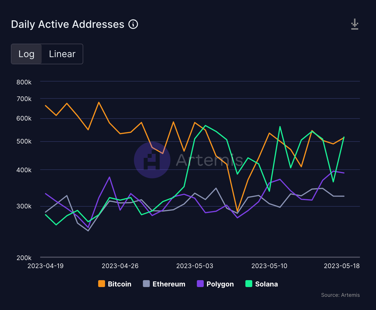Click the 2023-04-26 date label
Image resolution: width=376 pixels, height=310 pixels.
pyautogui.click(x=120, y=266)
